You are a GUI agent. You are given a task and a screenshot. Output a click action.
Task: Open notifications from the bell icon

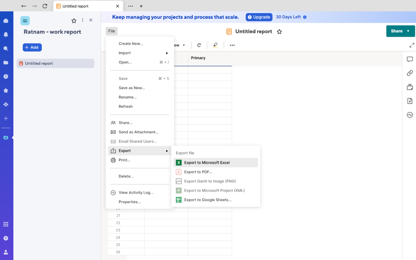(x=6, y=34)
